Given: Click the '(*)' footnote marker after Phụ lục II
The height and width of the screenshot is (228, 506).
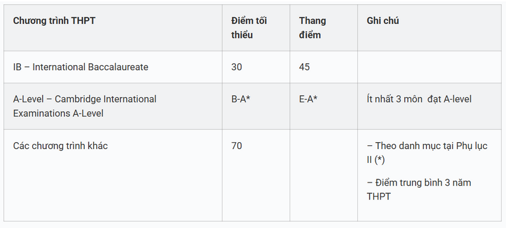Looking at the screenshot, I should (380, 160).
